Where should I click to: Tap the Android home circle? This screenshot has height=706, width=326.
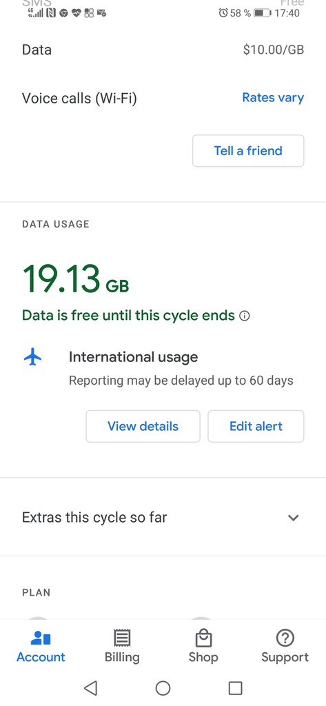pos(163,687)
